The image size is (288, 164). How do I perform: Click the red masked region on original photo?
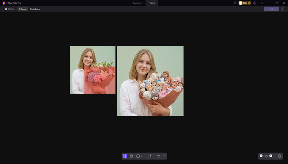pyautogui.click(x=100, y=80)
